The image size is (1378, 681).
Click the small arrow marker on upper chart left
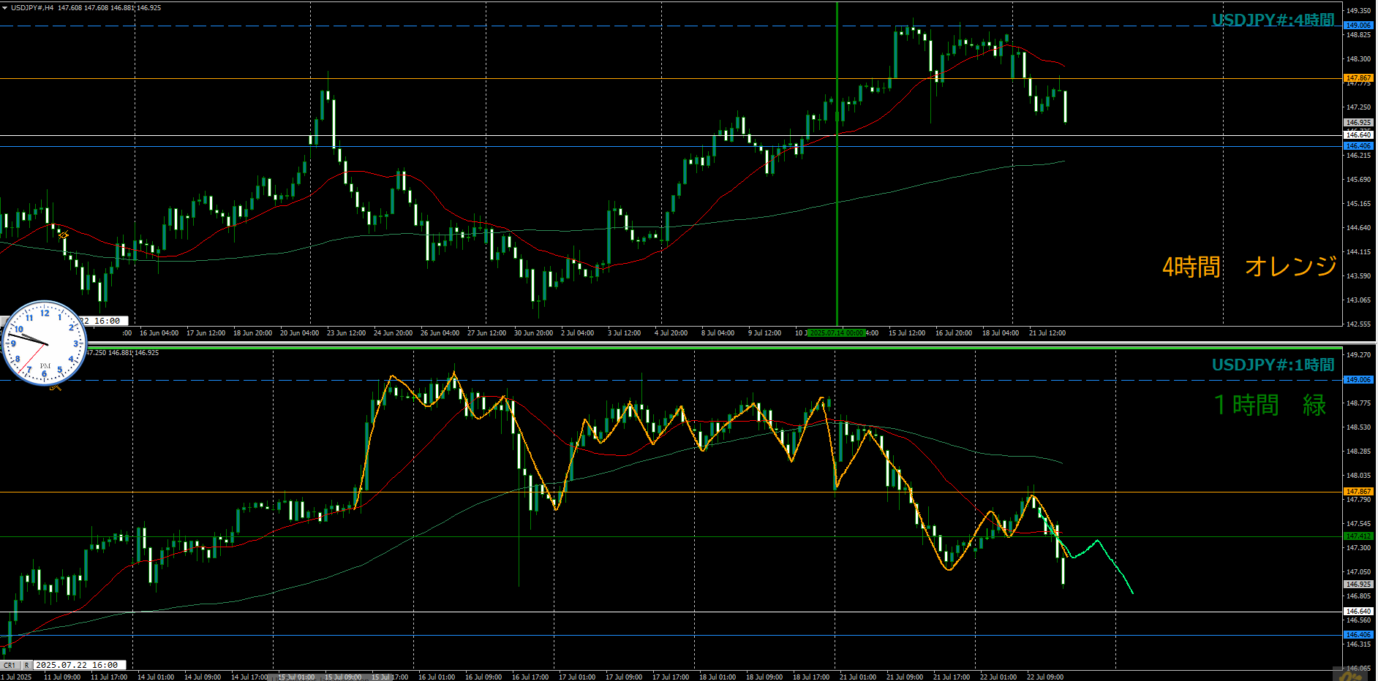[64, 235]
